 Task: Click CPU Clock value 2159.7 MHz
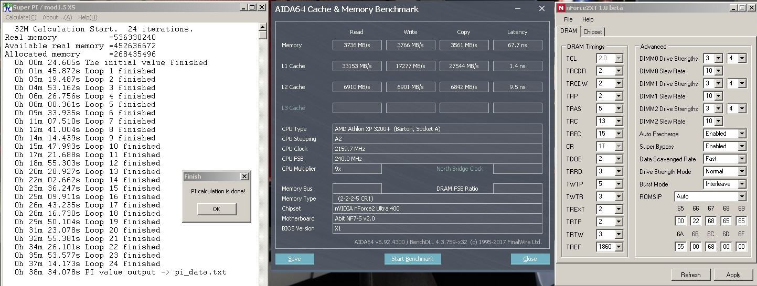438,149
